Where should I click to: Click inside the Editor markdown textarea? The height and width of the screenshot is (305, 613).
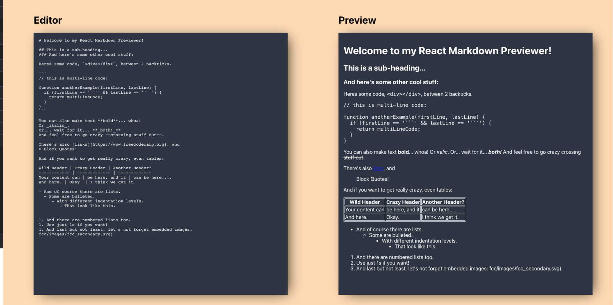click(x=161, y=164)
